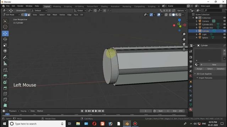227x127 pixels.
Task: Click the Windows search box
Action: point(37,124)
